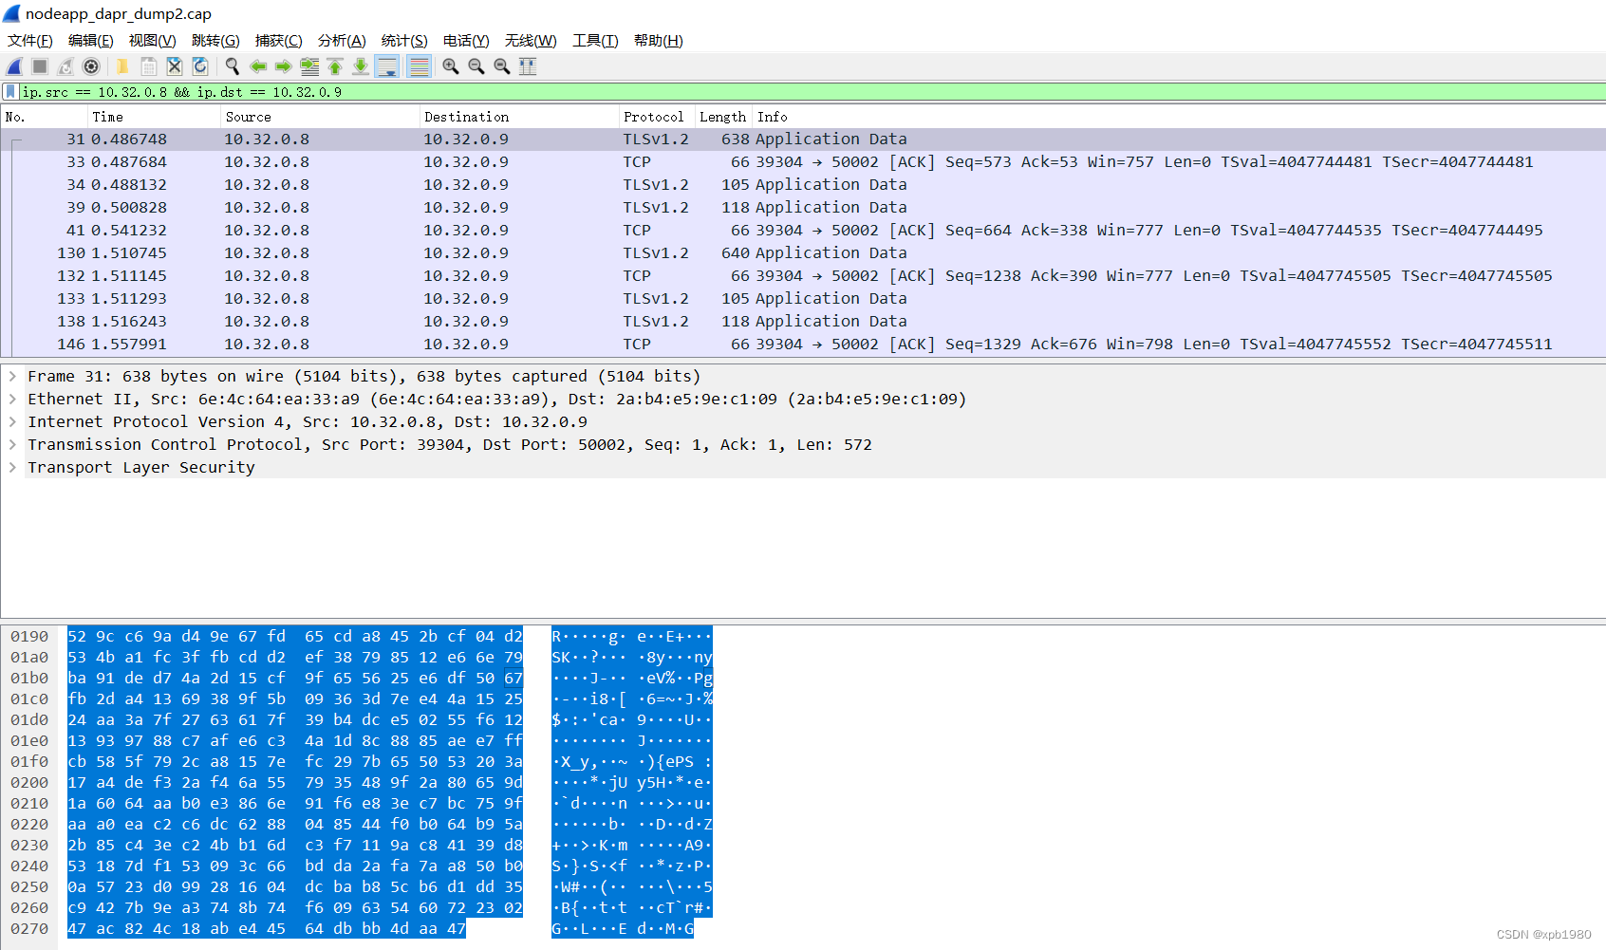Image resolution: width=1606 pixels, height=950 pixels.
Task: Open the 分析(A) menu
Action: [x=342, y=41]
